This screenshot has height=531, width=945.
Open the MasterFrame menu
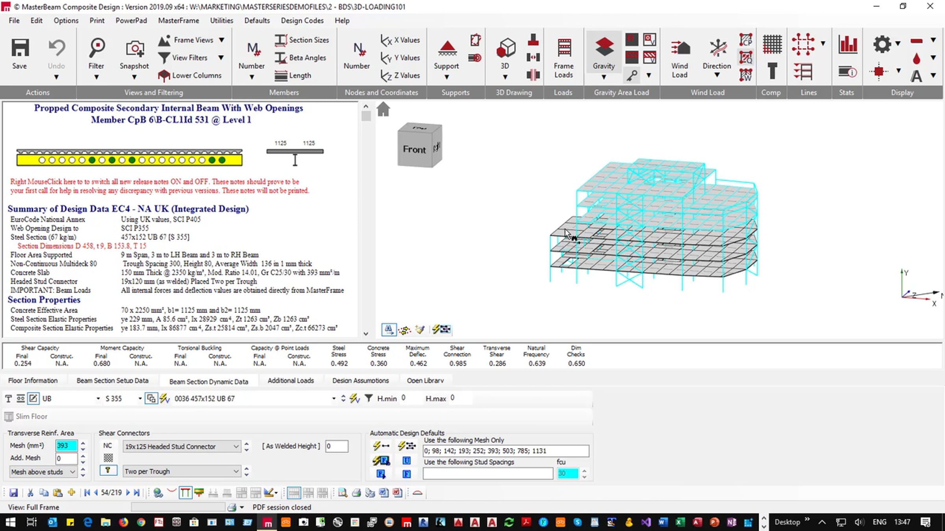click(x=178, y=20)
